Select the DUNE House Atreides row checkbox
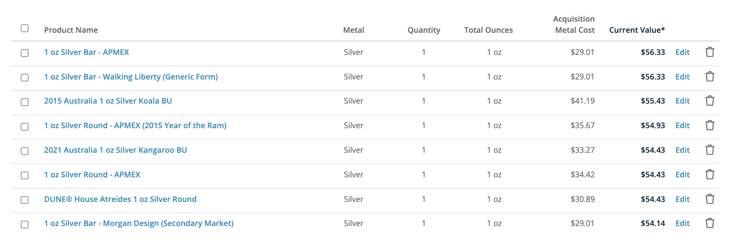Image resolution: width=741 pixels, height=240 pixels. [x=25, y=200]
